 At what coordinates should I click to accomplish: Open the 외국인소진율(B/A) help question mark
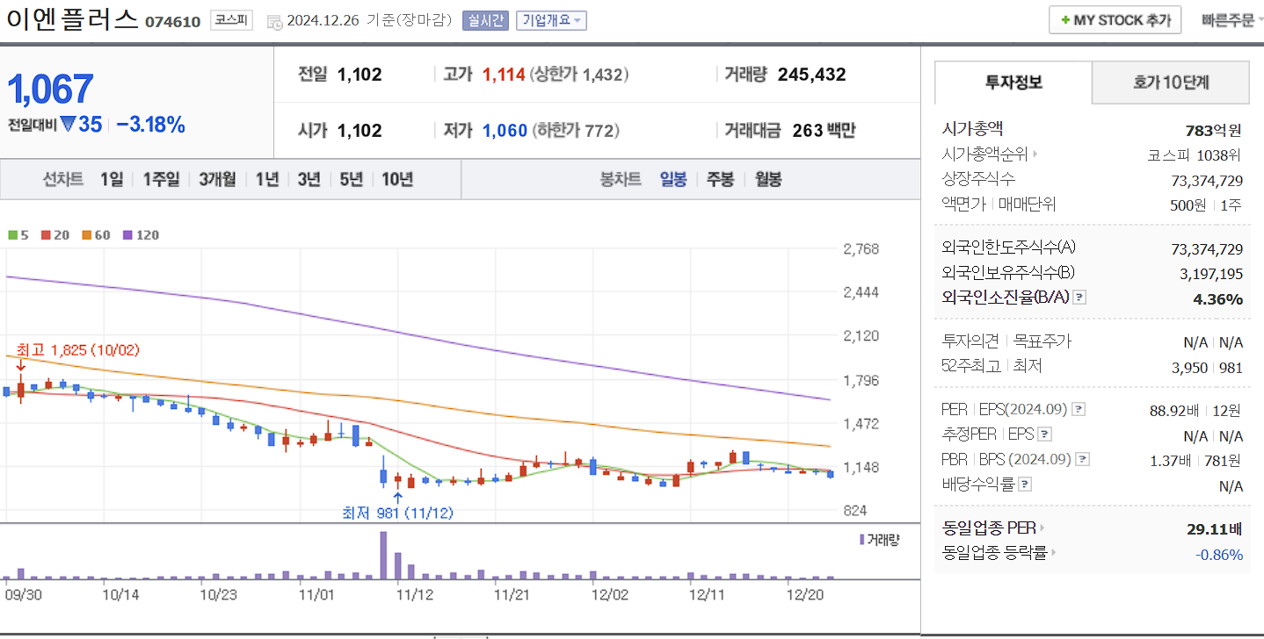[x=1079, y=298]
